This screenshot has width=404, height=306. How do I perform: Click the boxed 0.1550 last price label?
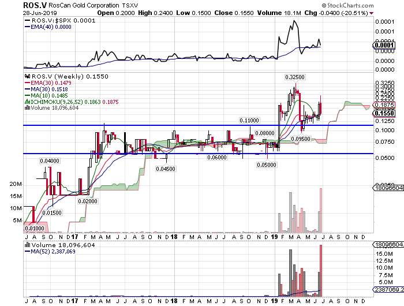(384, 113)
